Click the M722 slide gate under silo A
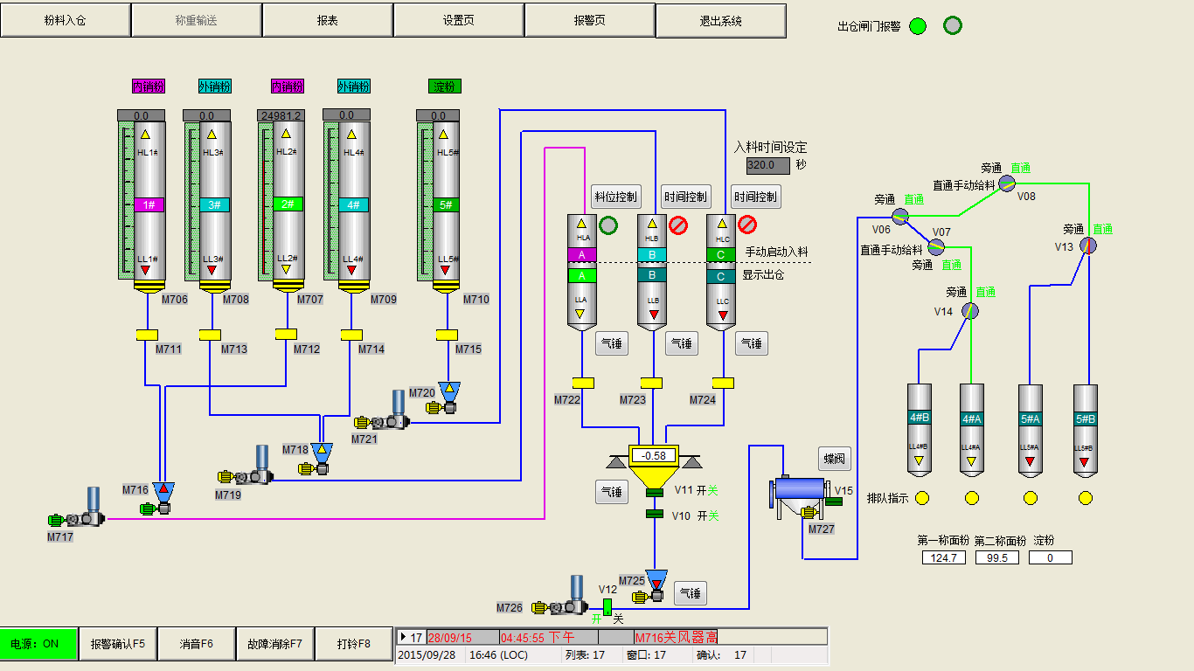 click(x=583, y=383)
